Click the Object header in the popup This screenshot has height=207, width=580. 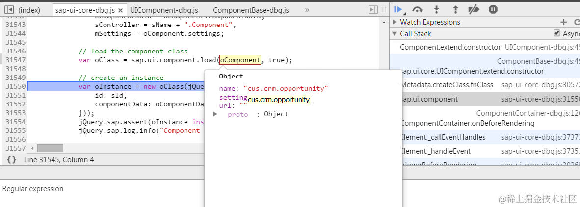231,77
